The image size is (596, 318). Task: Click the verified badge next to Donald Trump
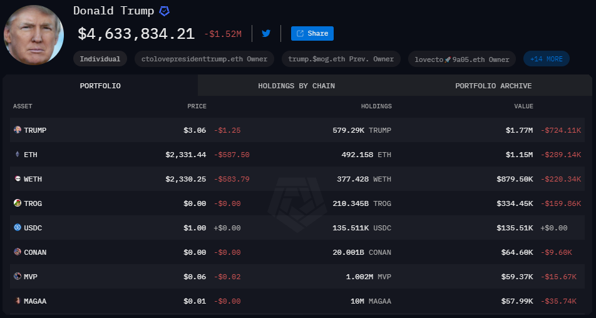tap(164, 11)
